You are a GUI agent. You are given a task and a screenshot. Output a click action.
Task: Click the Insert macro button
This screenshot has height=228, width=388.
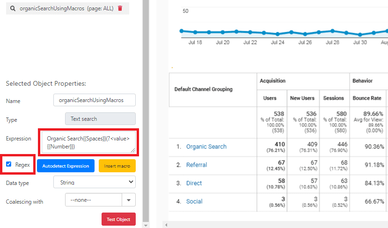(x=117, y=166)
